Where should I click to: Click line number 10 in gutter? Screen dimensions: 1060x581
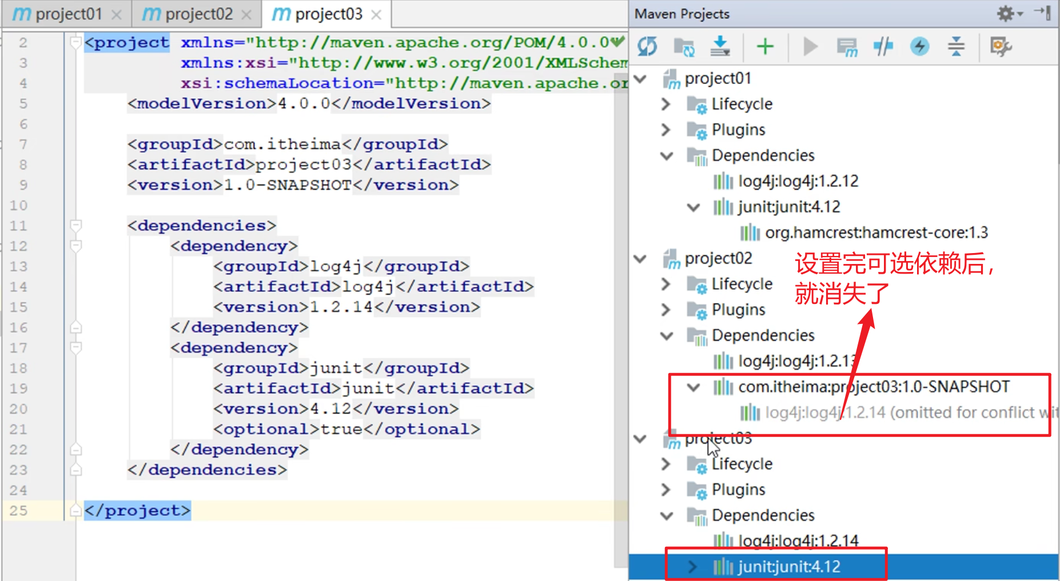click(18, 206)
